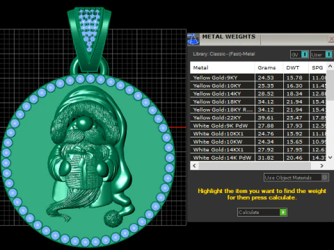Click the 20.46 DWT value
Image resolution: width=334 pixels, height=250 pixels.
tap(294, 158)
